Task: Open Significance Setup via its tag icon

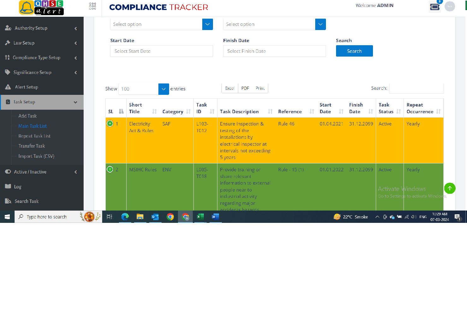Action: coord(7,72)
